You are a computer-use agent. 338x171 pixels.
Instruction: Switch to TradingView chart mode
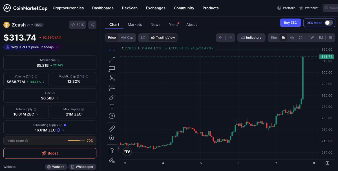tap(163, 38)
